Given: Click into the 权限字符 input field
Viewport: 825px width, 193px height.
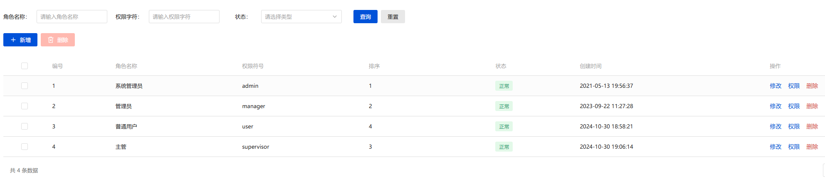Looking at the screenshot, I should click(184, 17).
